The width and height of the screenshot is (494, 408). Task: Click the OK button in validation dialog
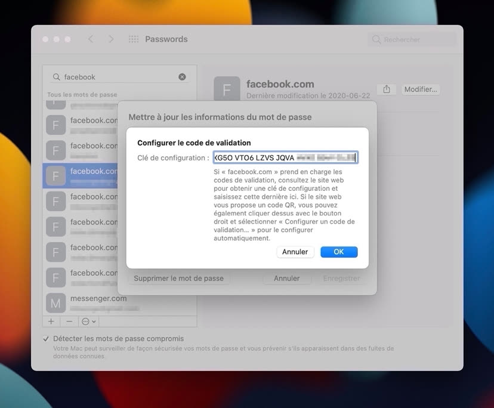click(339, 252)
